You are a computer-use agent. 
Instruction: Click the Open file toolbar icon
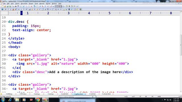5,7
